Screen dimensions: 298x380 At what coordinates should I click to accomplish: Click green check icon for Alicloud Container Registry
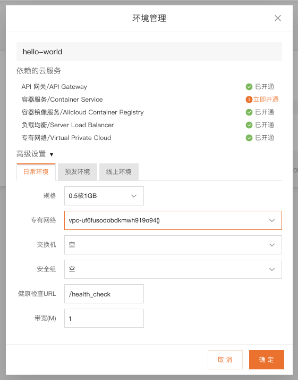249,112
